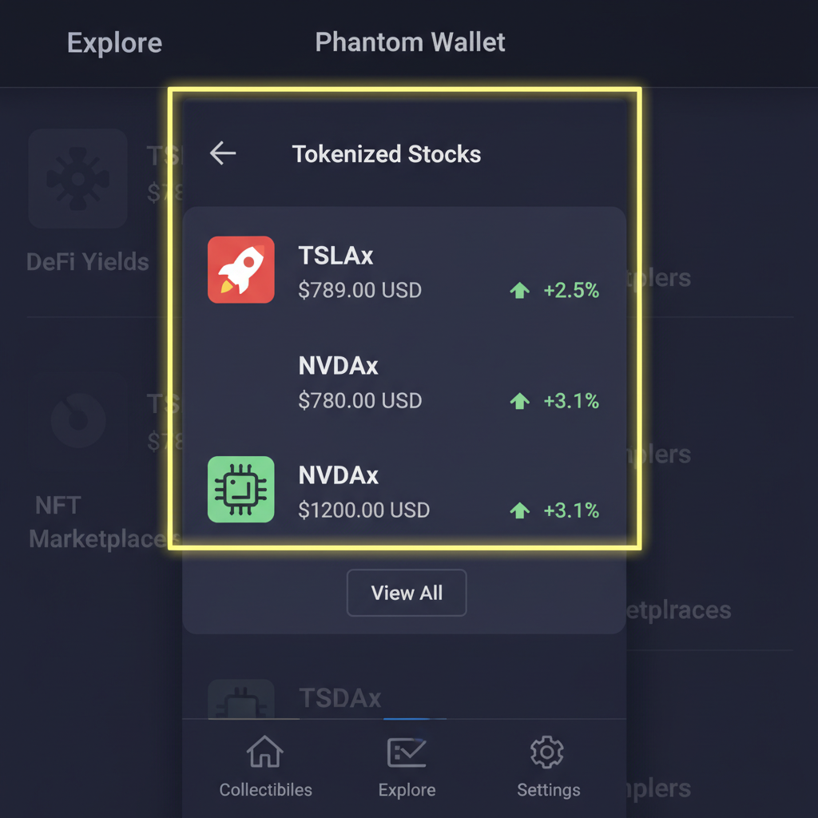Screen dimensions: 818x818
Task: Click the up-arrow beside NVDAx $1200 row
Action: click(x=520, y=510)
